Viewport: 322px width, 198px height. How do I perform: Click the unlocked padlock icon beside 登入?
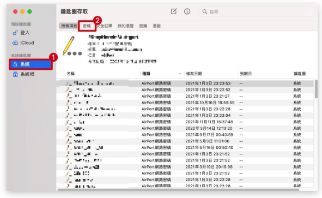coord(15,33)
